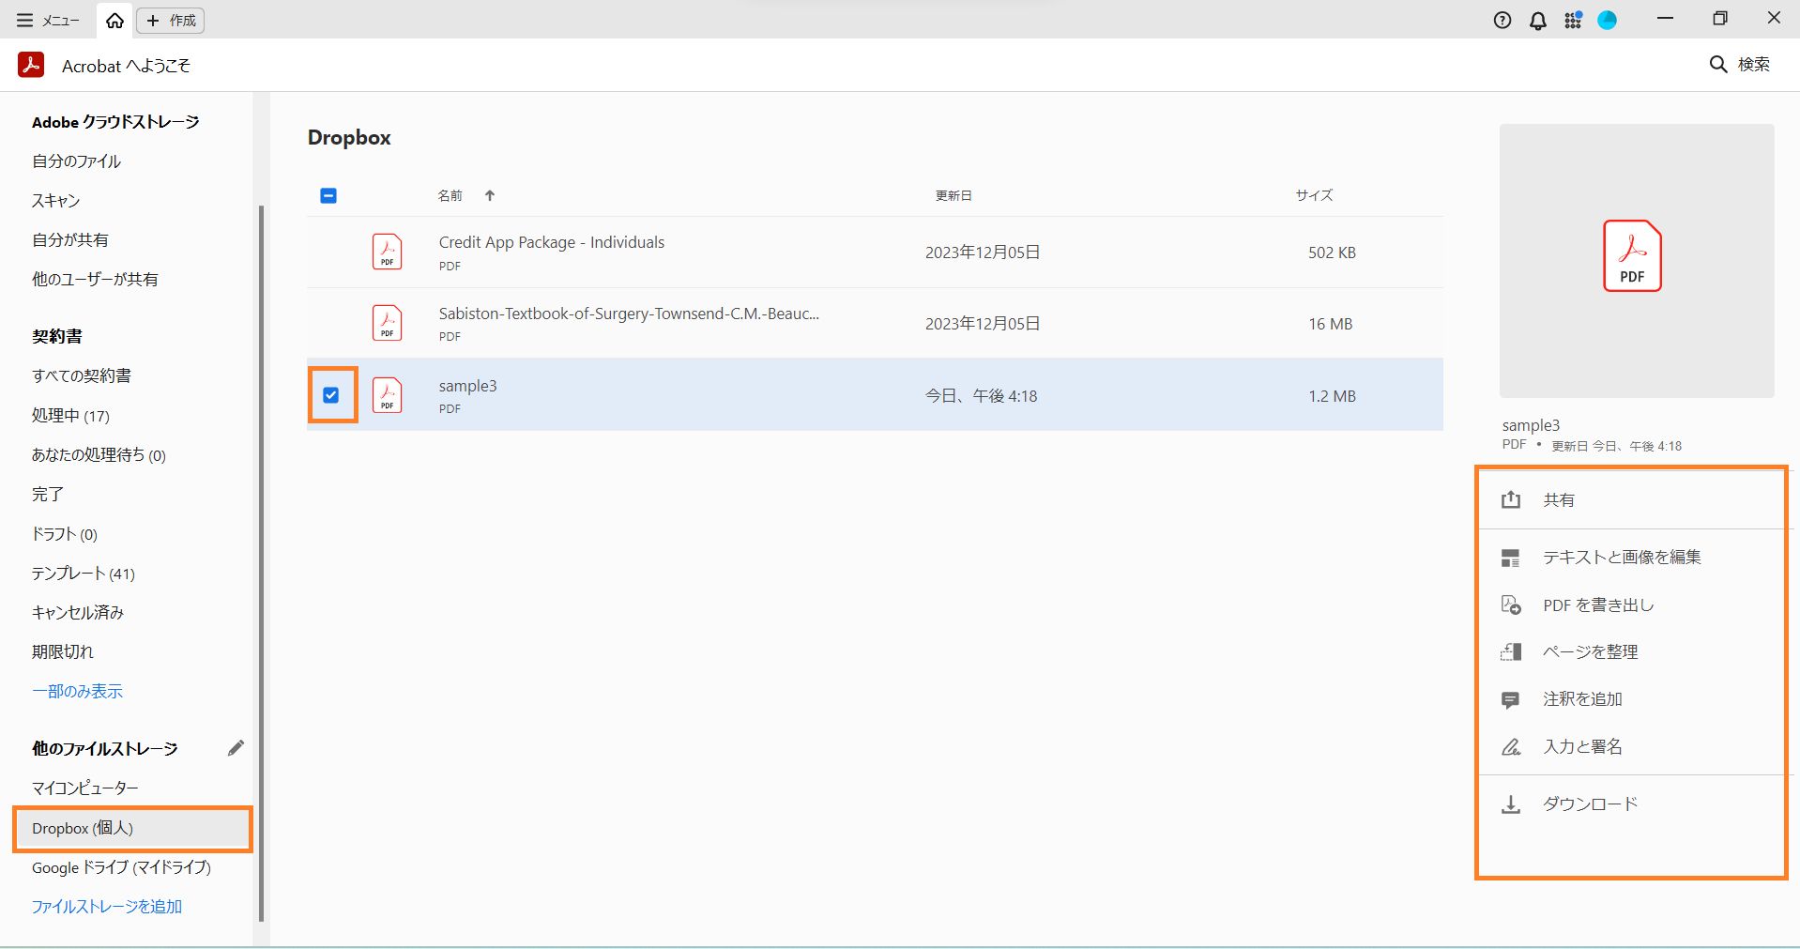
Task: Click the 入力と署名 pen icon
Action: pos(1510,747)
